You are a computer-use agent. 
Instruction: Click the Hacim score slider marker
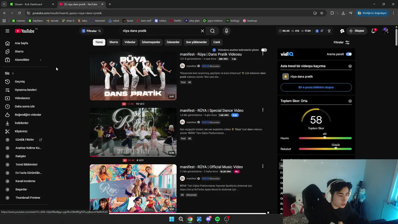[325, 138]
